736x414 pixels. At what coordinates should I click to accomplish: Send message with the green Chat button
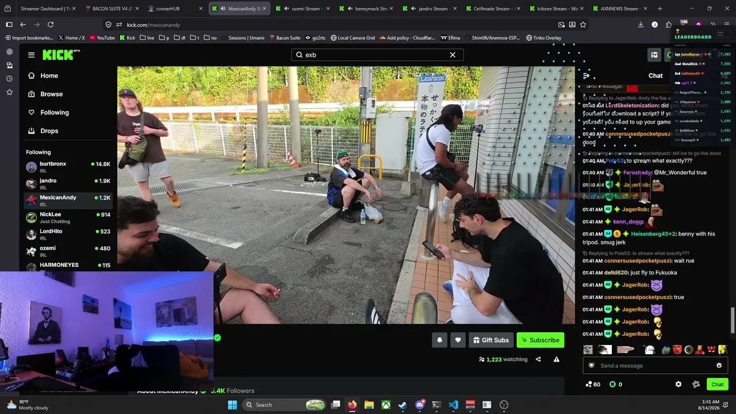pyautogui.click(x=717, y=384)
